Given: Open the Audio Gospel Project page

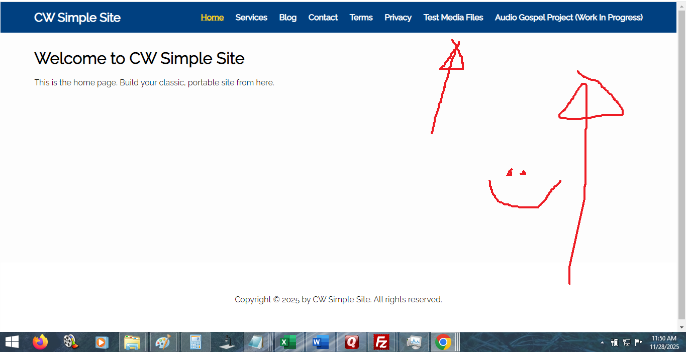Looking at the screenshot, I should tap(568, 17).
